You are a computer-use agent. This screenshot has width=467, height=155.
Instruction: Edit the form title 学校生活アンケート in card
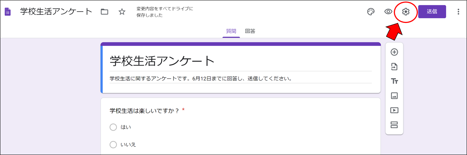pos(241,61)
